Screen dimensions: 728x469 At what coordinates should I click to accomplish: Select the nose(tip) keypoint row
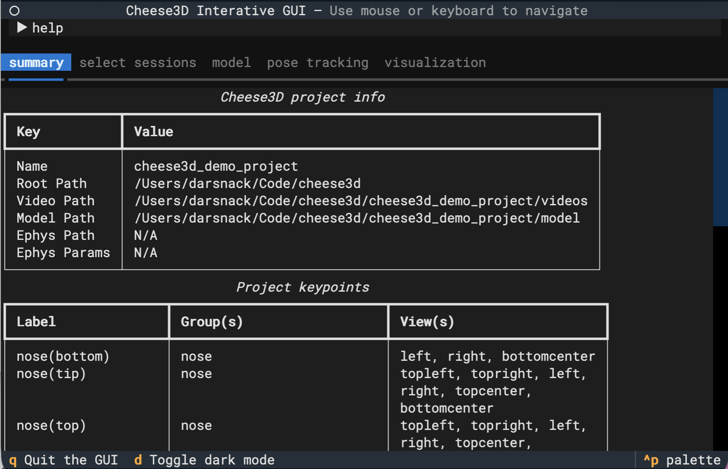tap(51, 374)
